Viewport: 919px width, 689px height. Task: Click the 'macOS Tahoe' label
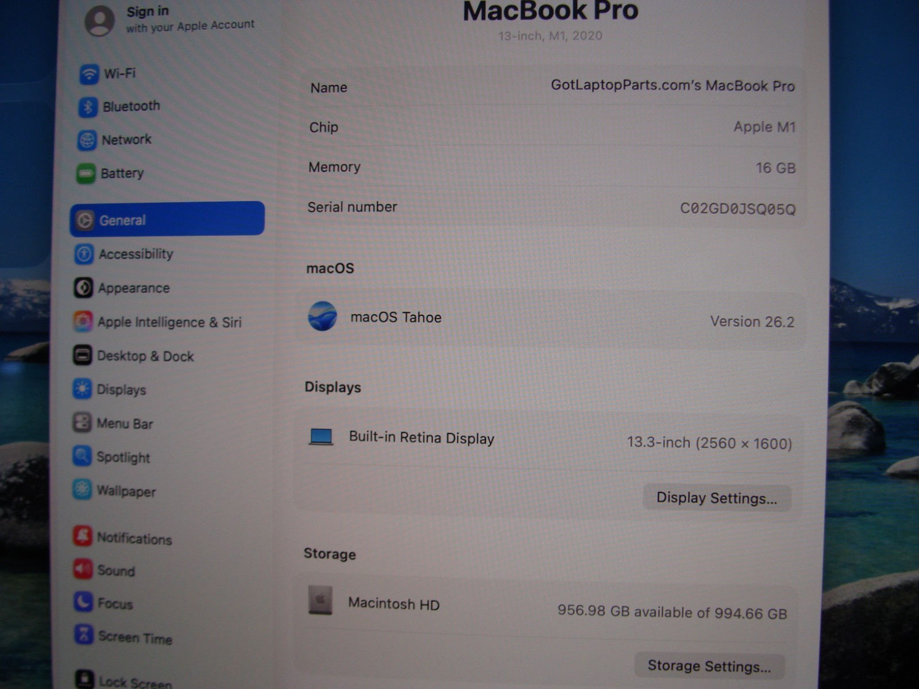tap(396, 318)
